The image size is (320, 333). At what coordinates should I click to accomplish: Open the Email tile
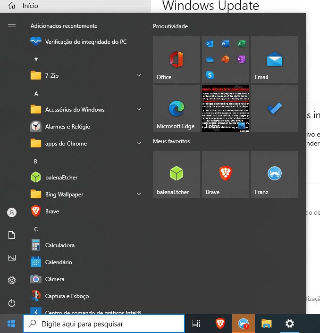[274, 59]
